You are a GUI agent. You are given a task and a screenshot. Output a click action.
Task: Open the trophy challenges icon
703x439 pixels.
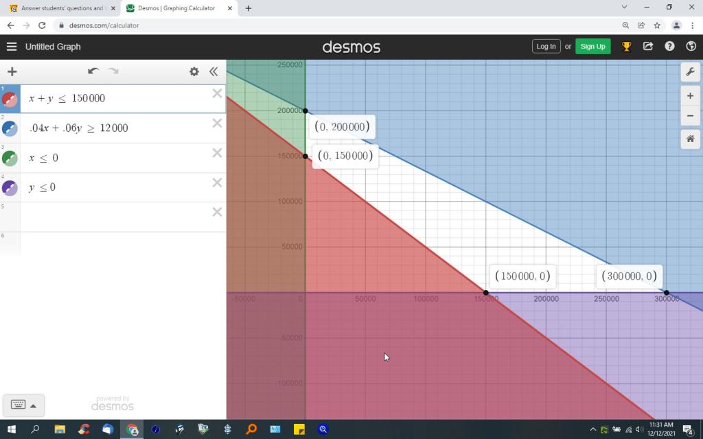click(626, 46)
